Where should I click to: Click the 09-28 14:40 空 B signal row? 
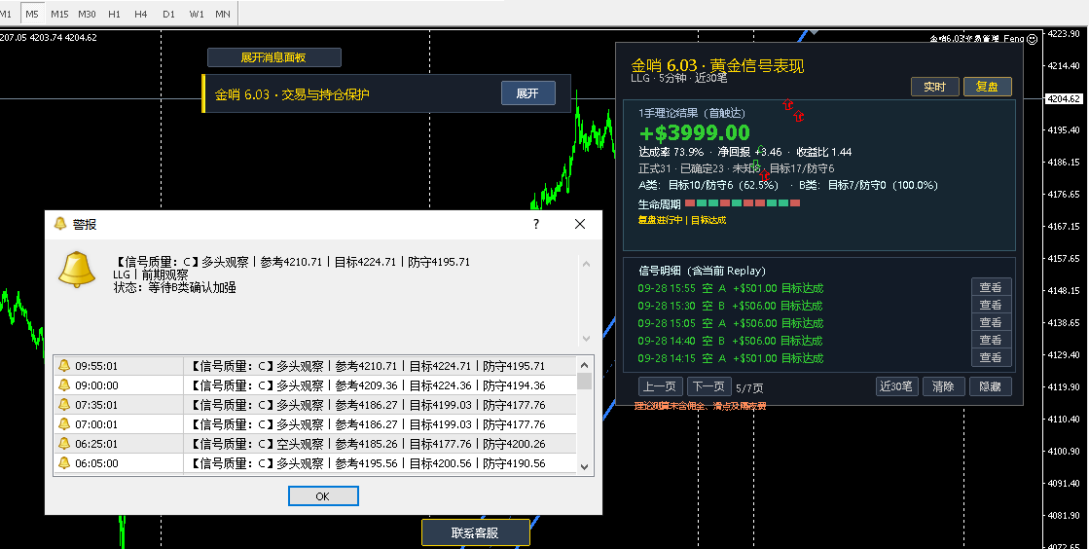[x=731, y=341]
